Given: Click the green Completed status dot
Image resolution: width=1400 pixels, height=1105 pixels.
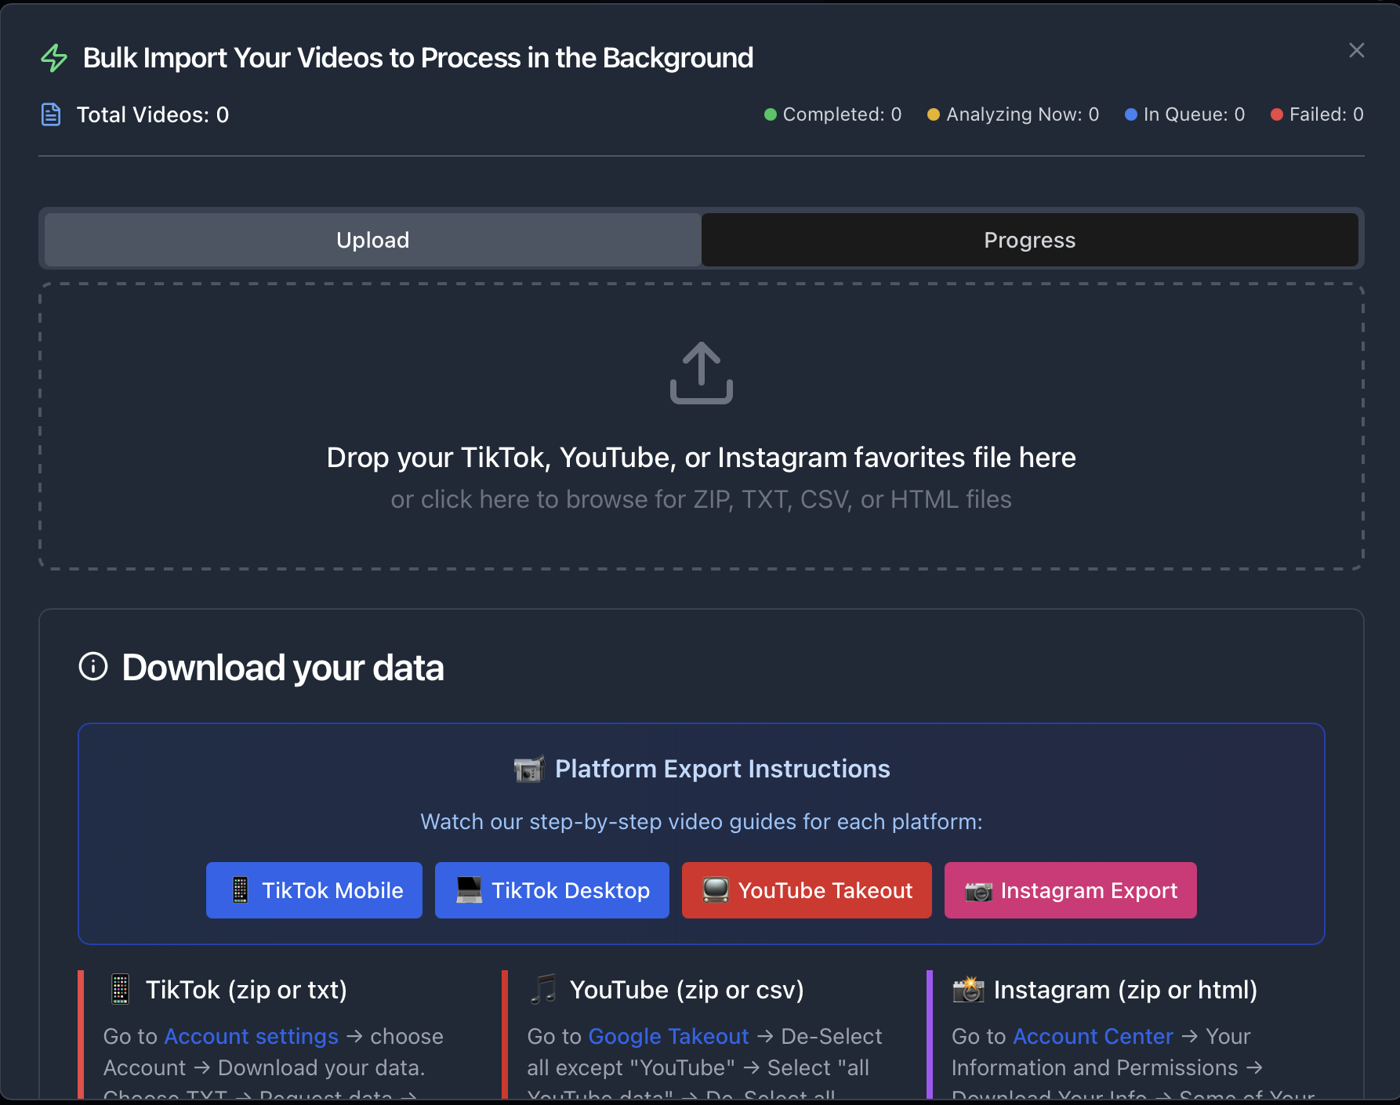Looking at the screenshot, I should [x=771, y=114].
